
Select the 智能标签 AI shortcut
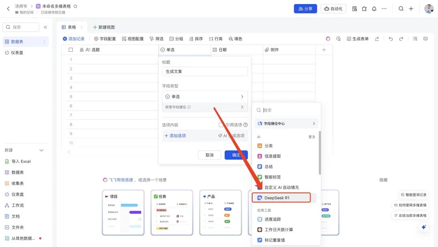(286, 177)
